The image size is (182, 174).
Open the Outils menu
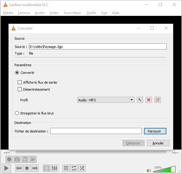click(91, 13)
